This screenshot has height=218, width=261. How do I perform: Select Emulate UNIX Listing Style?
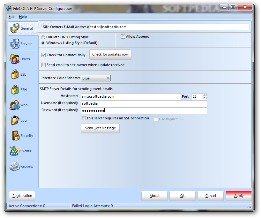pyautogui.click(x=43, y=37)
